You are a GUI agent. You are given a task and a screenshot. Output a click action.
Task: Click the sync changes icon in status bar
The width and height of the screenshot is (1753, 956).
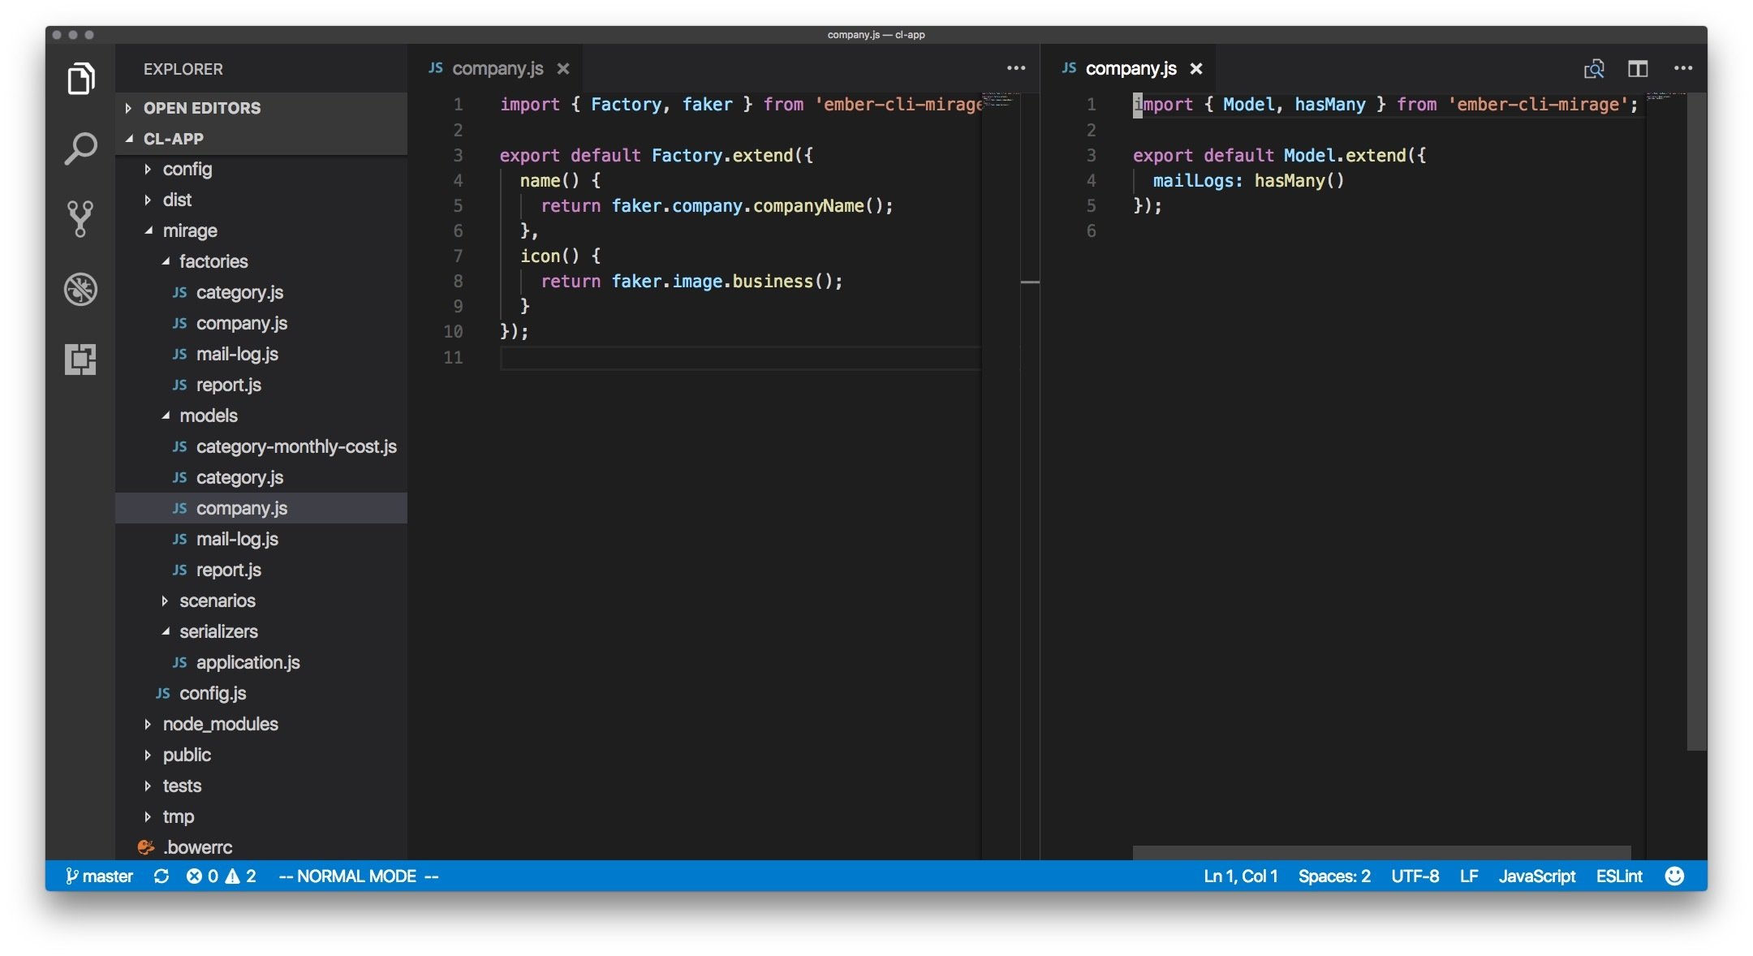click(162, 876)
